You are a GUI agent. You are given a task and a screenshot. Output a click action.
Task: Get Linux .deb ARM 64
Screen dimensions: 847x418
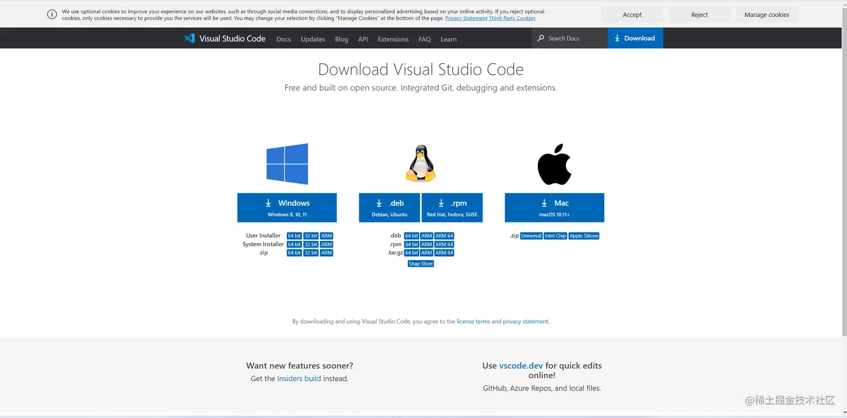[445, 236]
